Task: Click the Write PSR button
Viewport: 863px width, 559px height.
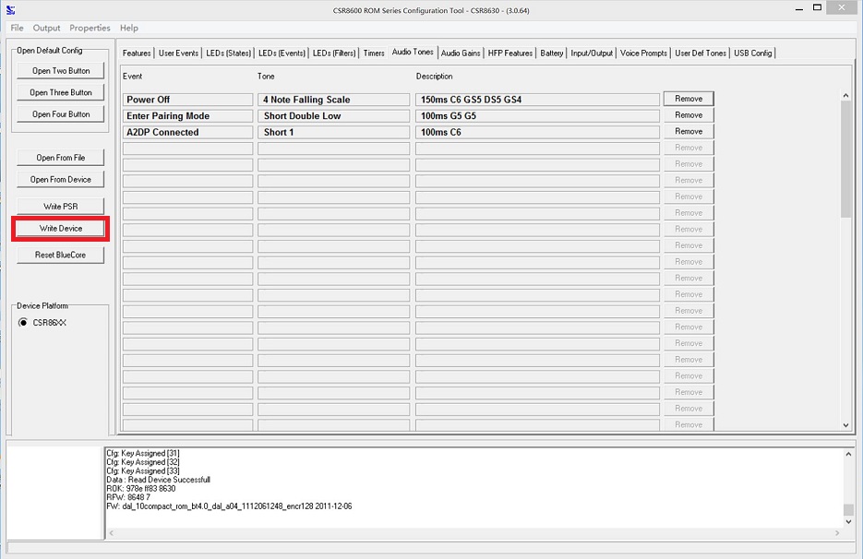Action: (60, 205)
